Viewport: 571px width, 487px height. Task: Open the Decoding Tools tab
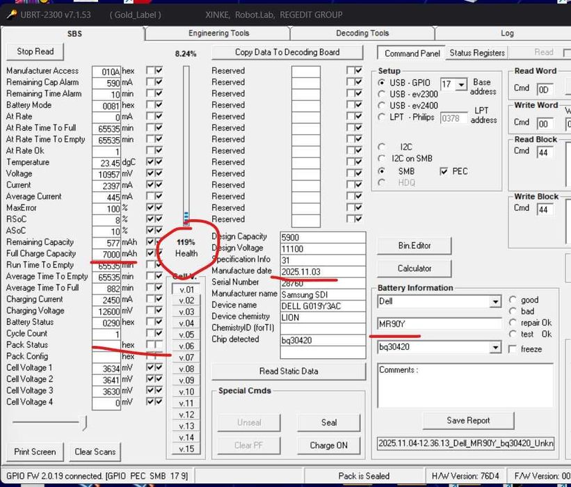click(x=362, y=33)
